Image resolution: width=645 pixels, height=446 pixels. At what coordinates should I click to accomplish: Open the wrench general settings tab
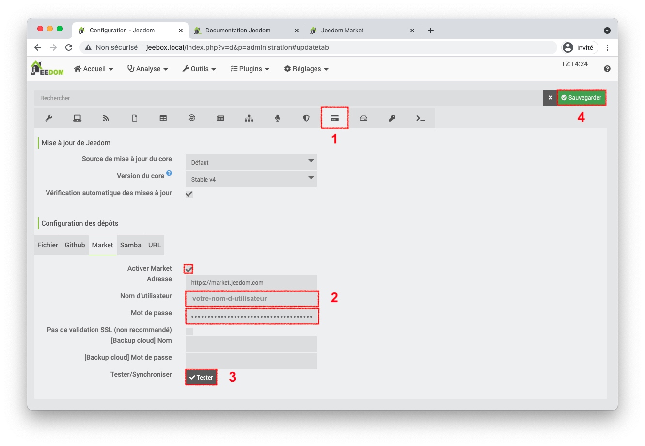pos(48,118)
